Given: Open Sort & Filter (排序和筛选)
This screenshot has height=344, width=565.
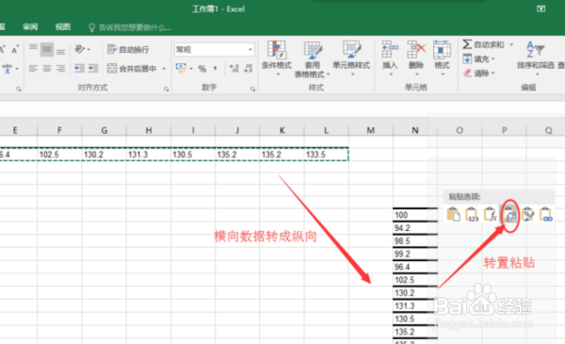Looking at the screenshot, I should coord(536,58).
